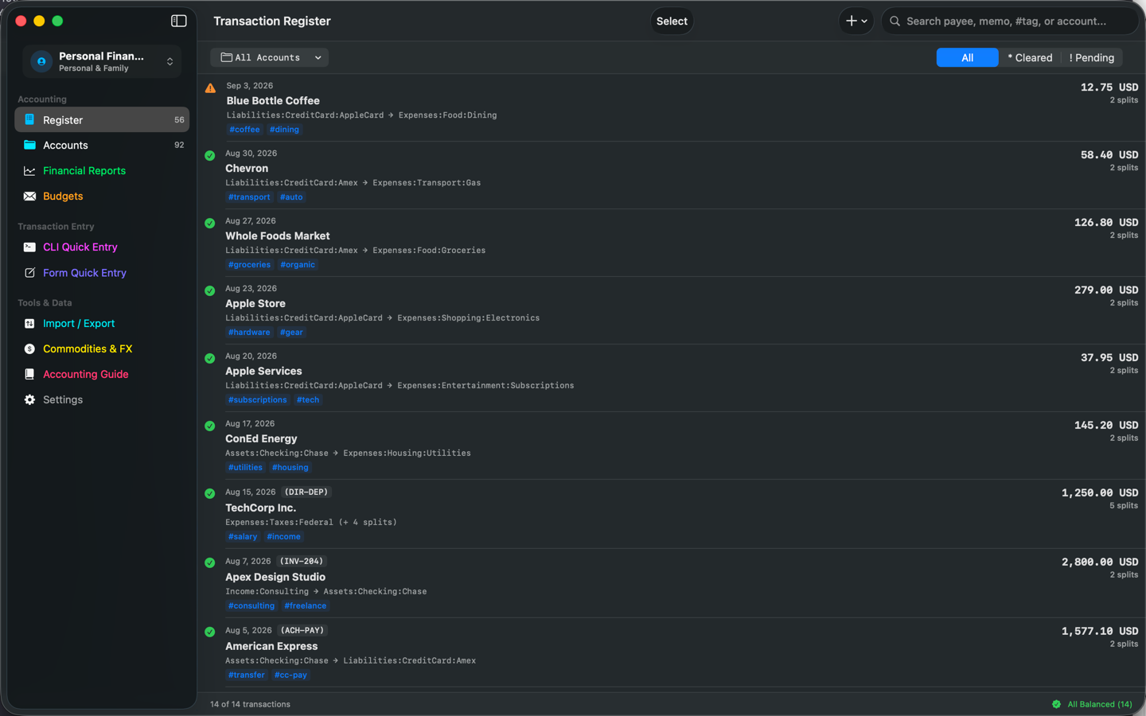
Task: Click the #subscriptions tag
Action: click(257, 400)
